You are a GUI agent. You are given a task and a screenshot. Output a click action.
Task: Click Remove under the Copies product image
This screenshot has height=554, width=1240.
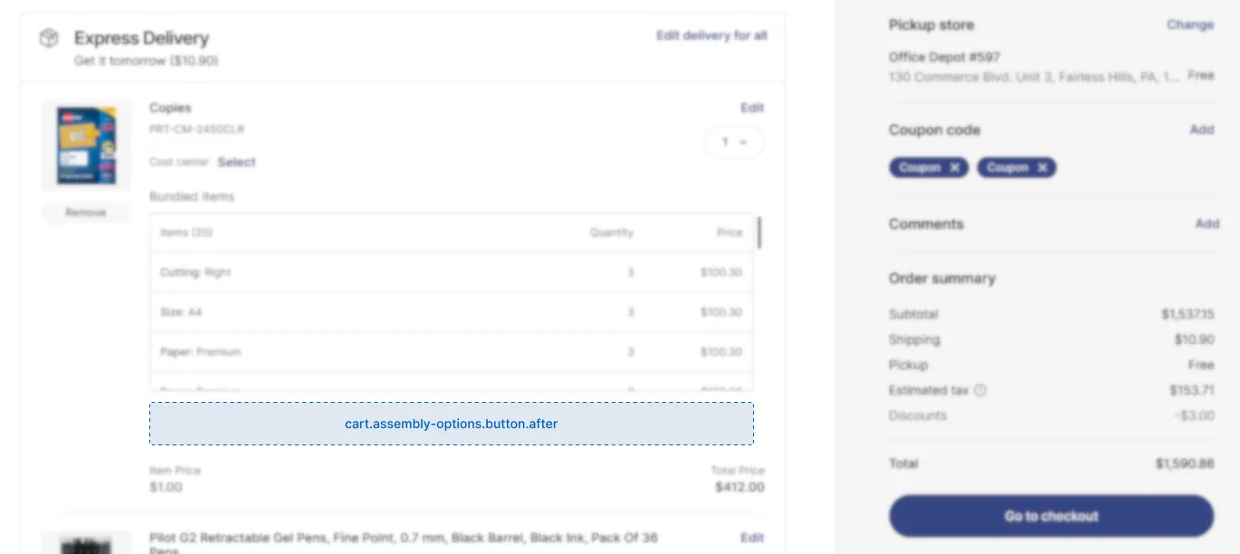pos(86,213)
